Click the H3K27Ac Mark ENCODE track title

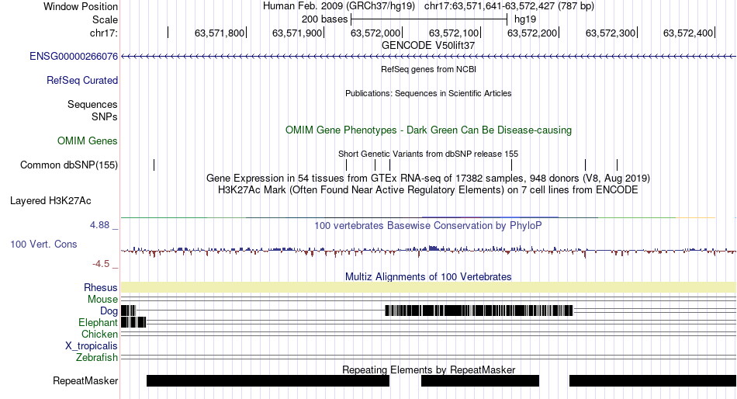pyautogui.click(x=428, y=190)
